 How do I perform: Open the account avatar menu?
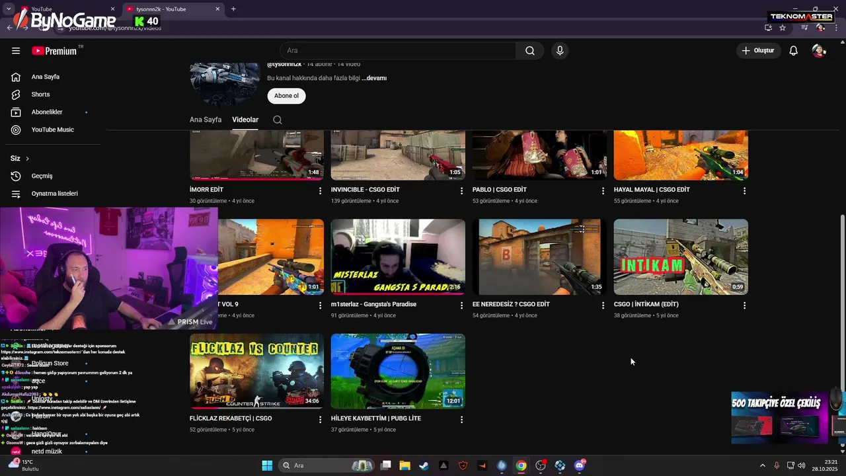[819, 51]
